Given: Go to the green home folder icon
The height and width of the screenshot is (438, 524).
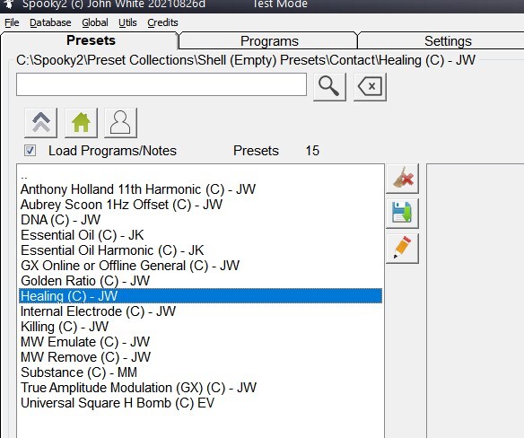Looking at the screenshot, I should click(81, 123).
